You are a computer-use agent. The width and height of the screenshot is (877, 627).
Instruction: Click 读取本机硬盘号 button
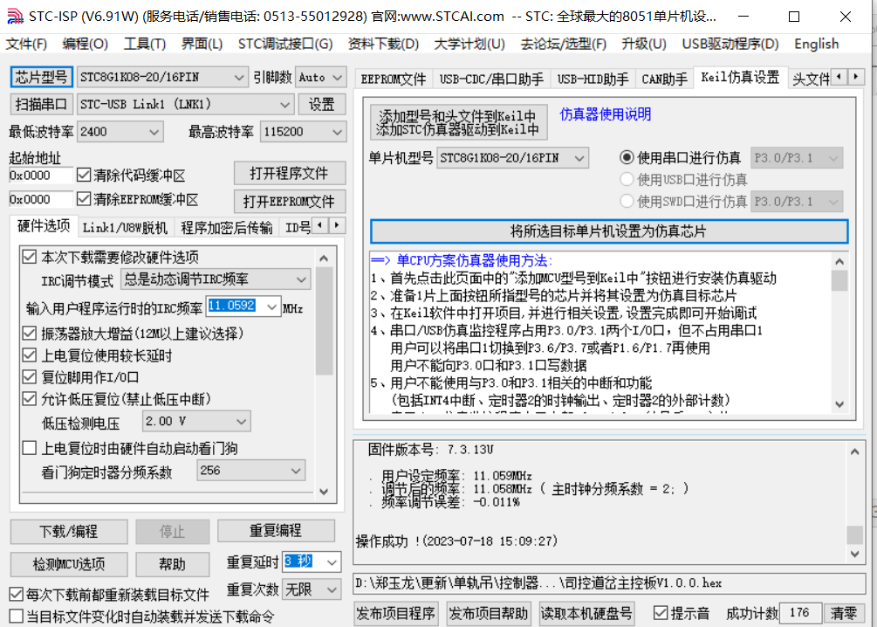(586, 613)
